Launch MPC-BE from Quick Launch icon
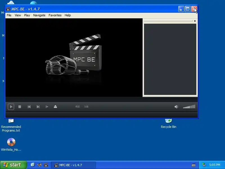 coord(46,165)
